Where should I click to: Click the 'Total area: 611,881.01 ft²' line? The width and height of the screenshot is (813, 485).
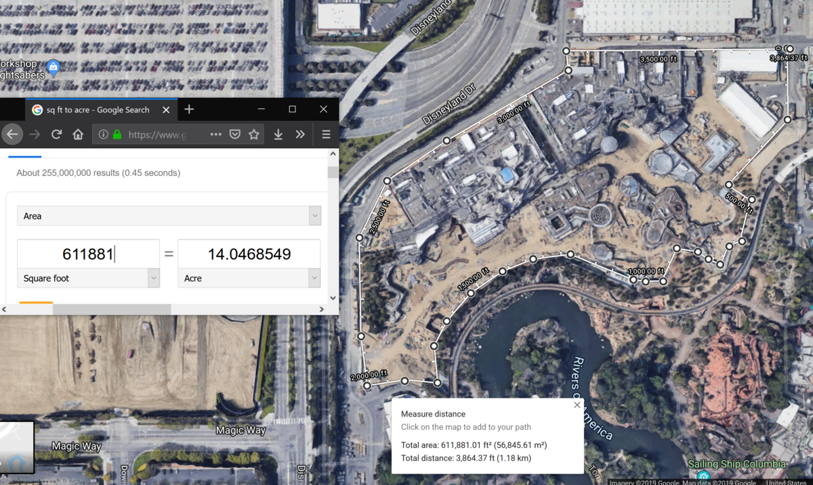pos(474,445)
